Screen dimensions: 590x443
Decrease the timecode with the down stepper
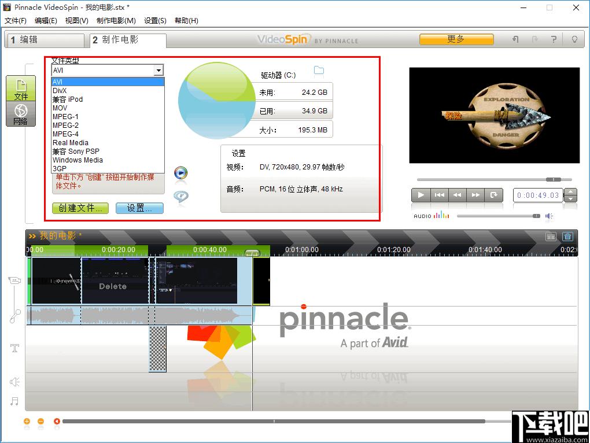pos(571,198)
